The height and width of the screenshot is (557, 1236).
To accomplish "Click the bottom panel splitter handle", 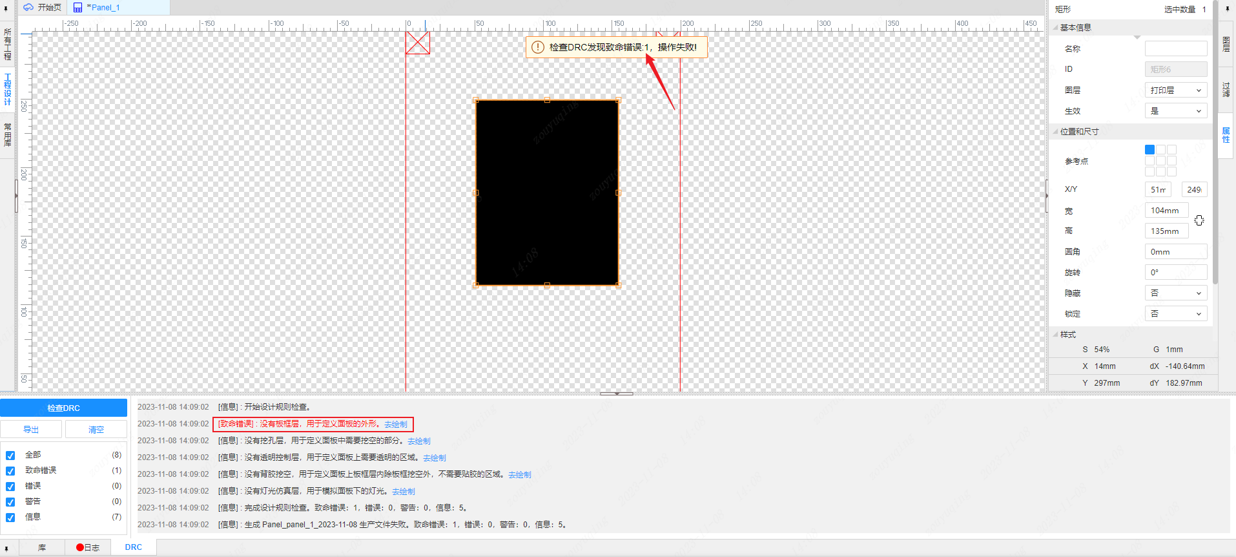I will [x=617, y=393].
